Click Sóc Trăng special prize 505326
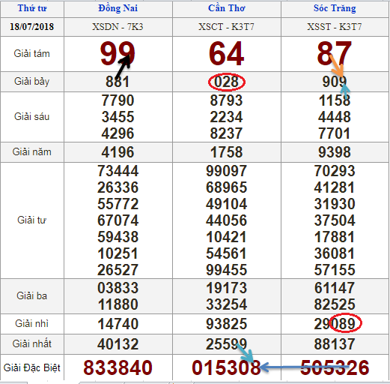The image size is (390, 384). 335,367
